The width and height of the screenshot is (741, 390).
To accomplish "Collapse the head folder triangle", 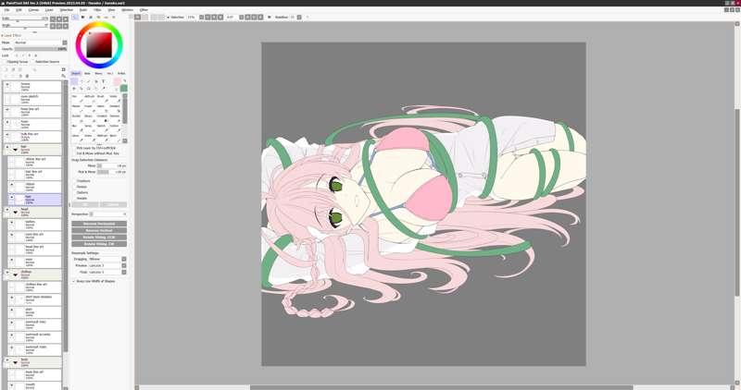I will coord(15,212).
